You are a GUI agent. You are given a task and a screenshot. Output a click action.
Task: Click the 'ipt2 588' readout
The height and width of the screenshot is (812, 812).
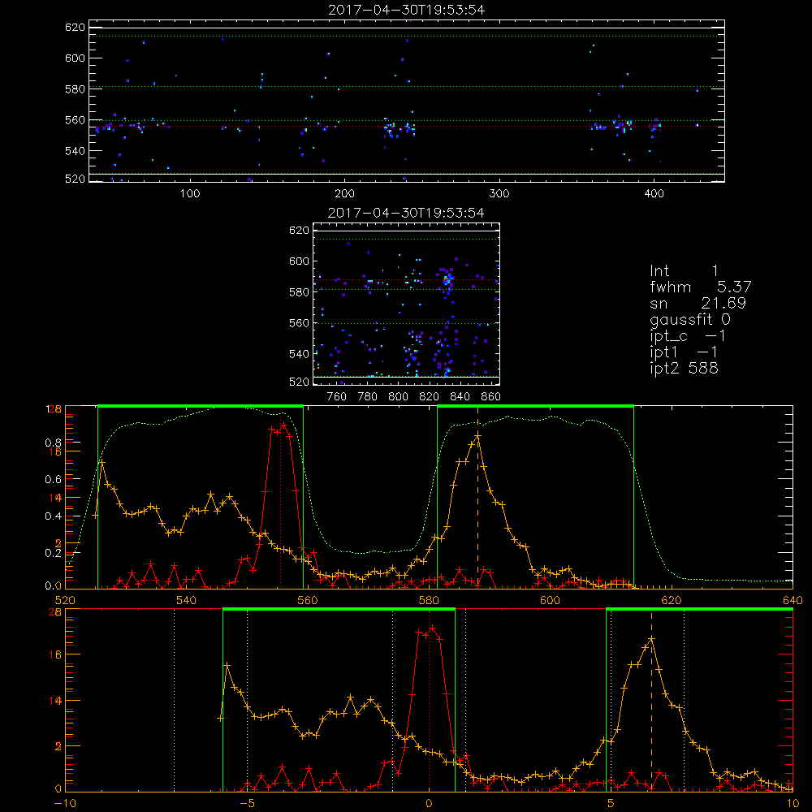click(684, 368)
